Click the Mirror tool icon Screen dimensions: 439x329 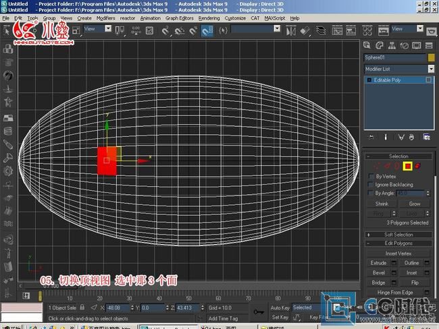click(x=290, y=30)
